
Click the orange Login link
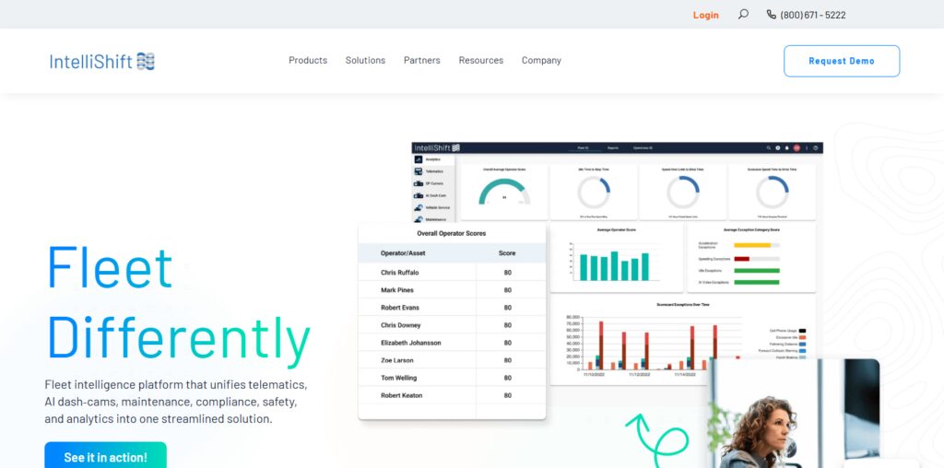click(705, 15)
